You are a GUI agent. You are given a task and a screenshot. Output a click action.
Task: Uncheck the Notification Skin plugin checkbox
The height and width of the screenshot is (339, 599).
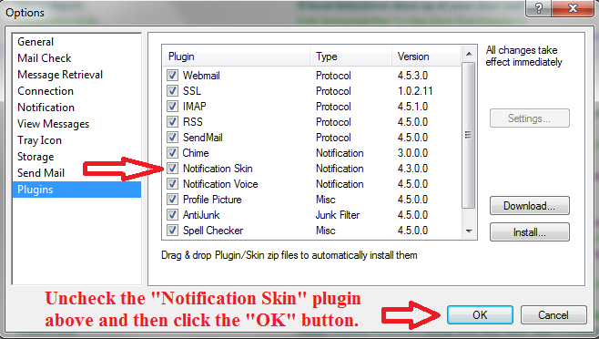pyautogui.click(x=172, y=168)
